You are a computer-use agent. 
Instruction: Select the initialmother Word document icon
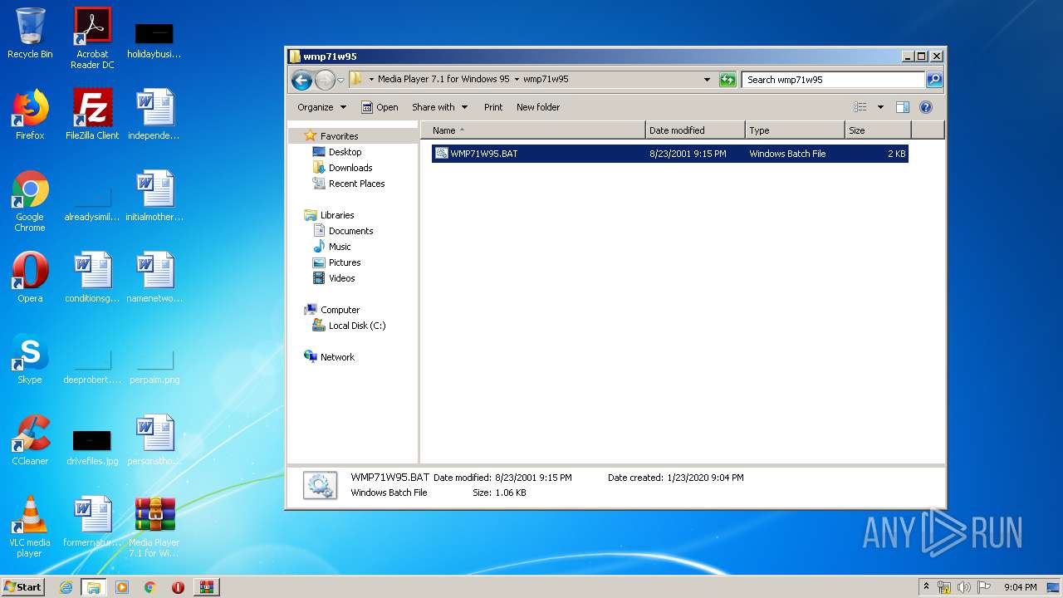point(154,195)
